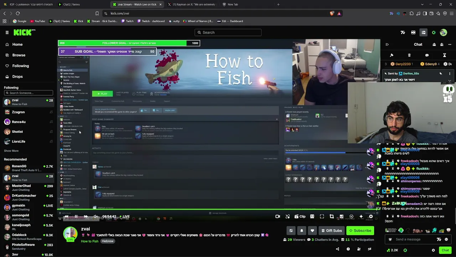This screenshot has width=456, height=257.
Task: Go to Home in Kick sidebar
Action: coord(17,45)
